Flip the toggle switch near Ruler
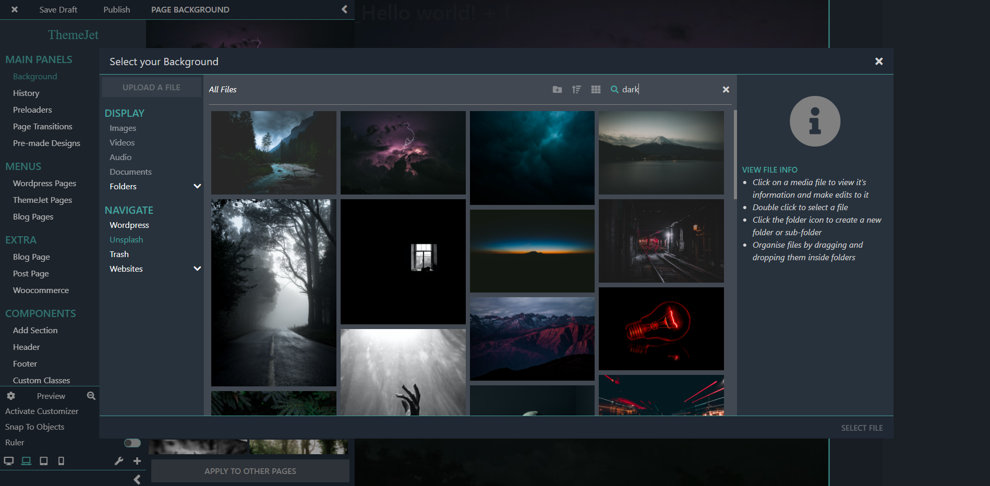990x486 pixels. pos(132,443)
